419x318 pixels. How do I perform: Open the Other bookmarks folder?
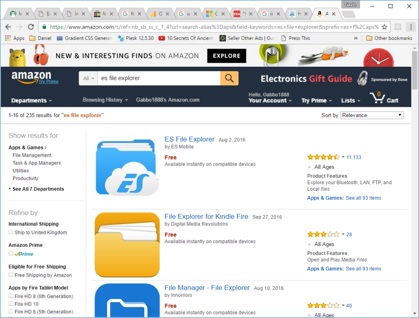(389, 38)
